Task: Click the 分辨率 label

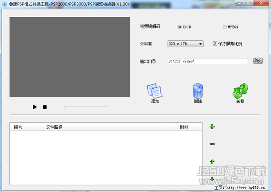Action: click(146, 44)
